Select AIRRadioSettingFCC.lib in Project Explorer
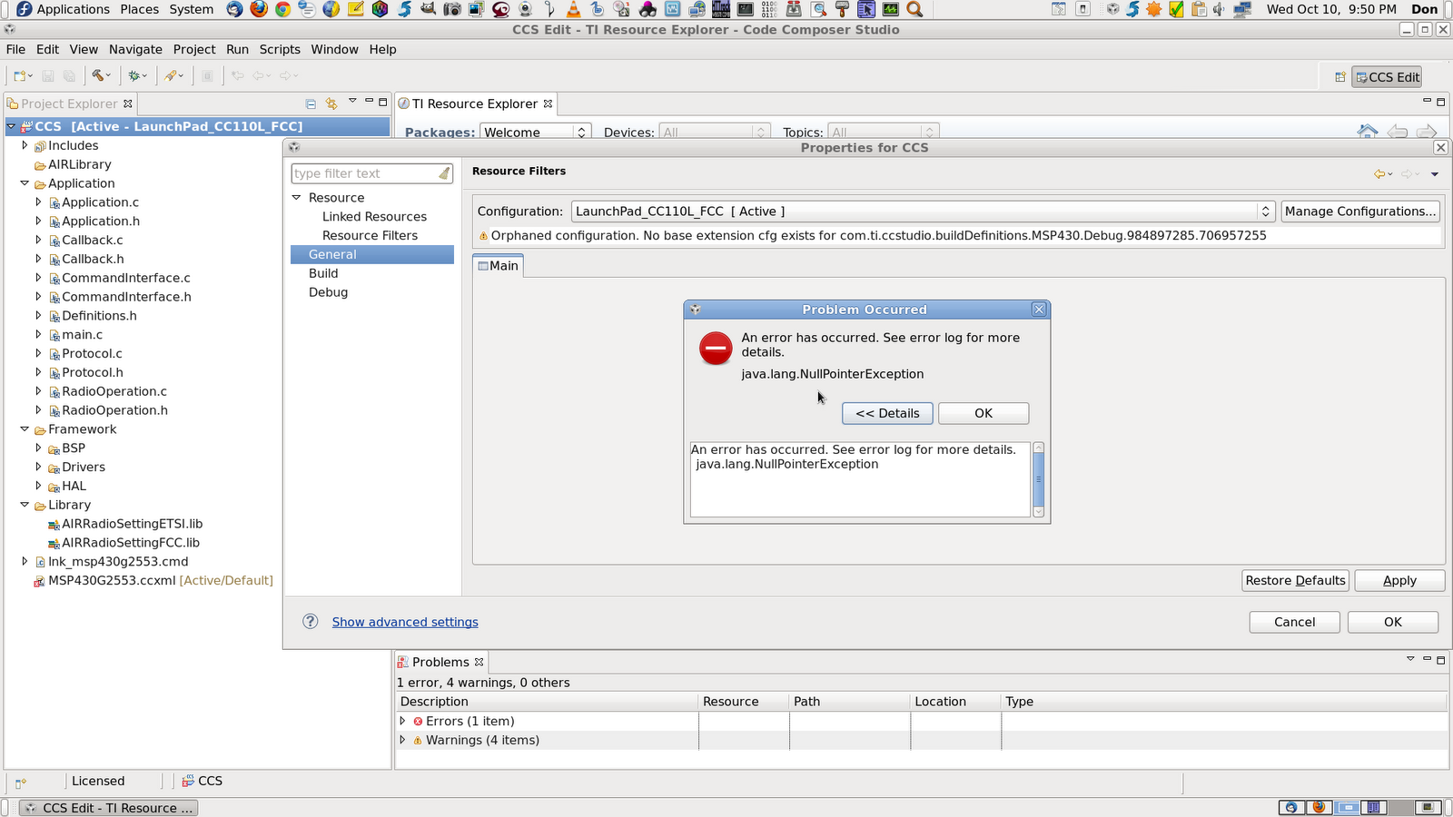1453x817 pixels. (131, 543)
